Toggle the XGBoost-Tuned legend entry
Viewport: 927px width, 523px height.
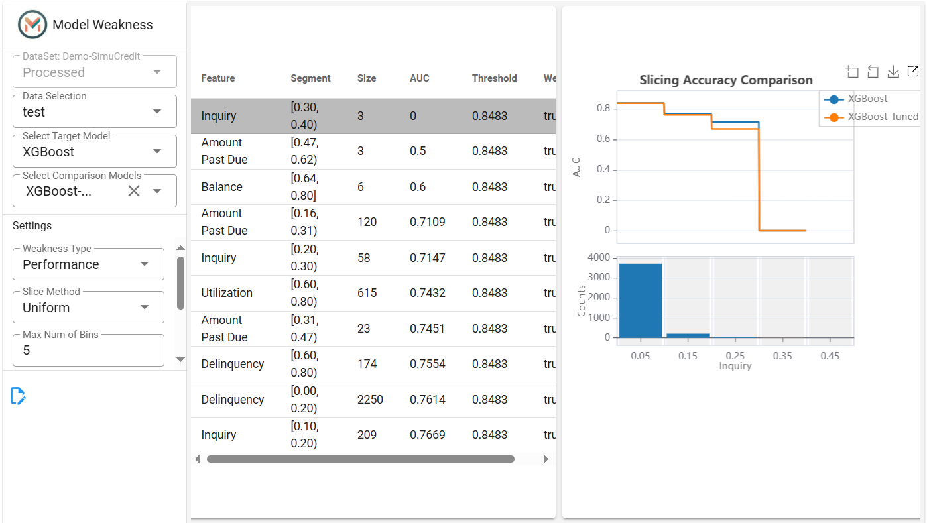pyautogui.click(x=871, y=117)
